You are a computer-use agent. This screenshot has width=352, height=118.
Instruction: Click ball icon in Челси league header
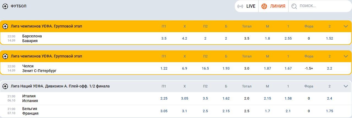pyautogui.click(x=5, y=56)
